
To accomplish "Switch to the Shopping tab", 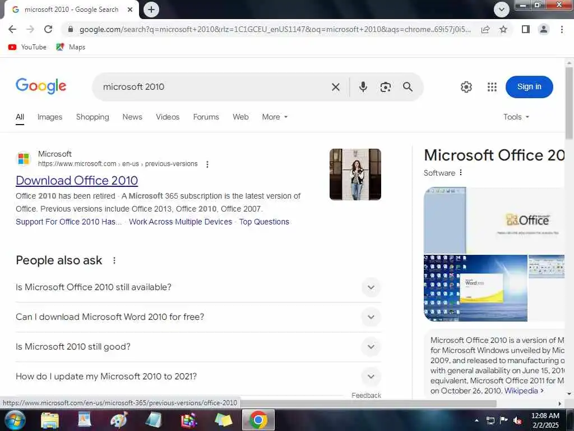I will pos(92,117).
